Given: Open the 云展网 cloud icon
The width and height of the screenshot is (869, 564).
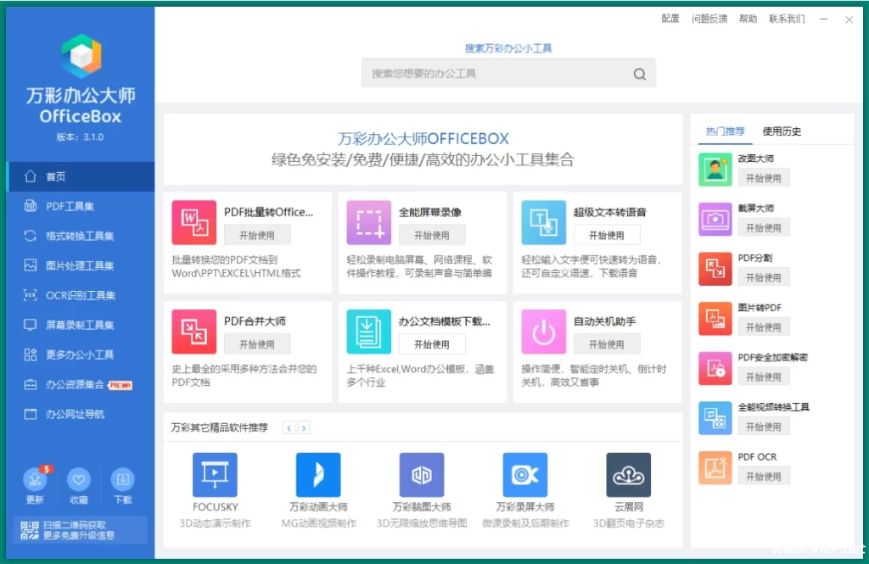Looking at the screenshot, I should click(x=628, y=474).
